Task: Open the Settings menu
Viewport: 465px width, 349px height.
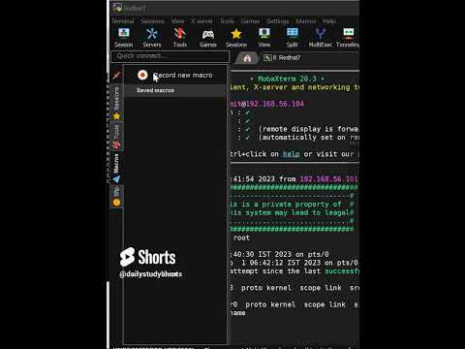Action: (x=277, y=21)
